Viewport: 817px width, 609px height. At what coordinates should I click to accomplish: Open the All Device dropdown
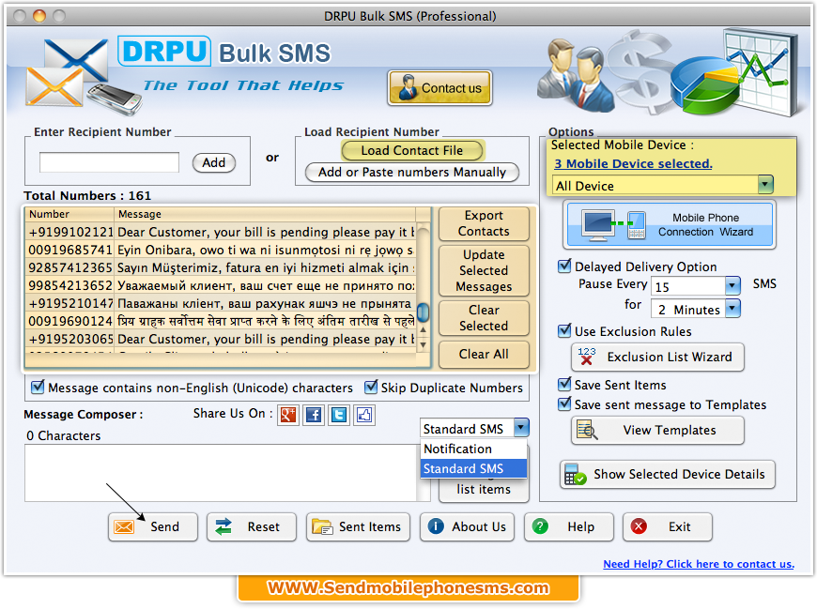coord(765,184)
